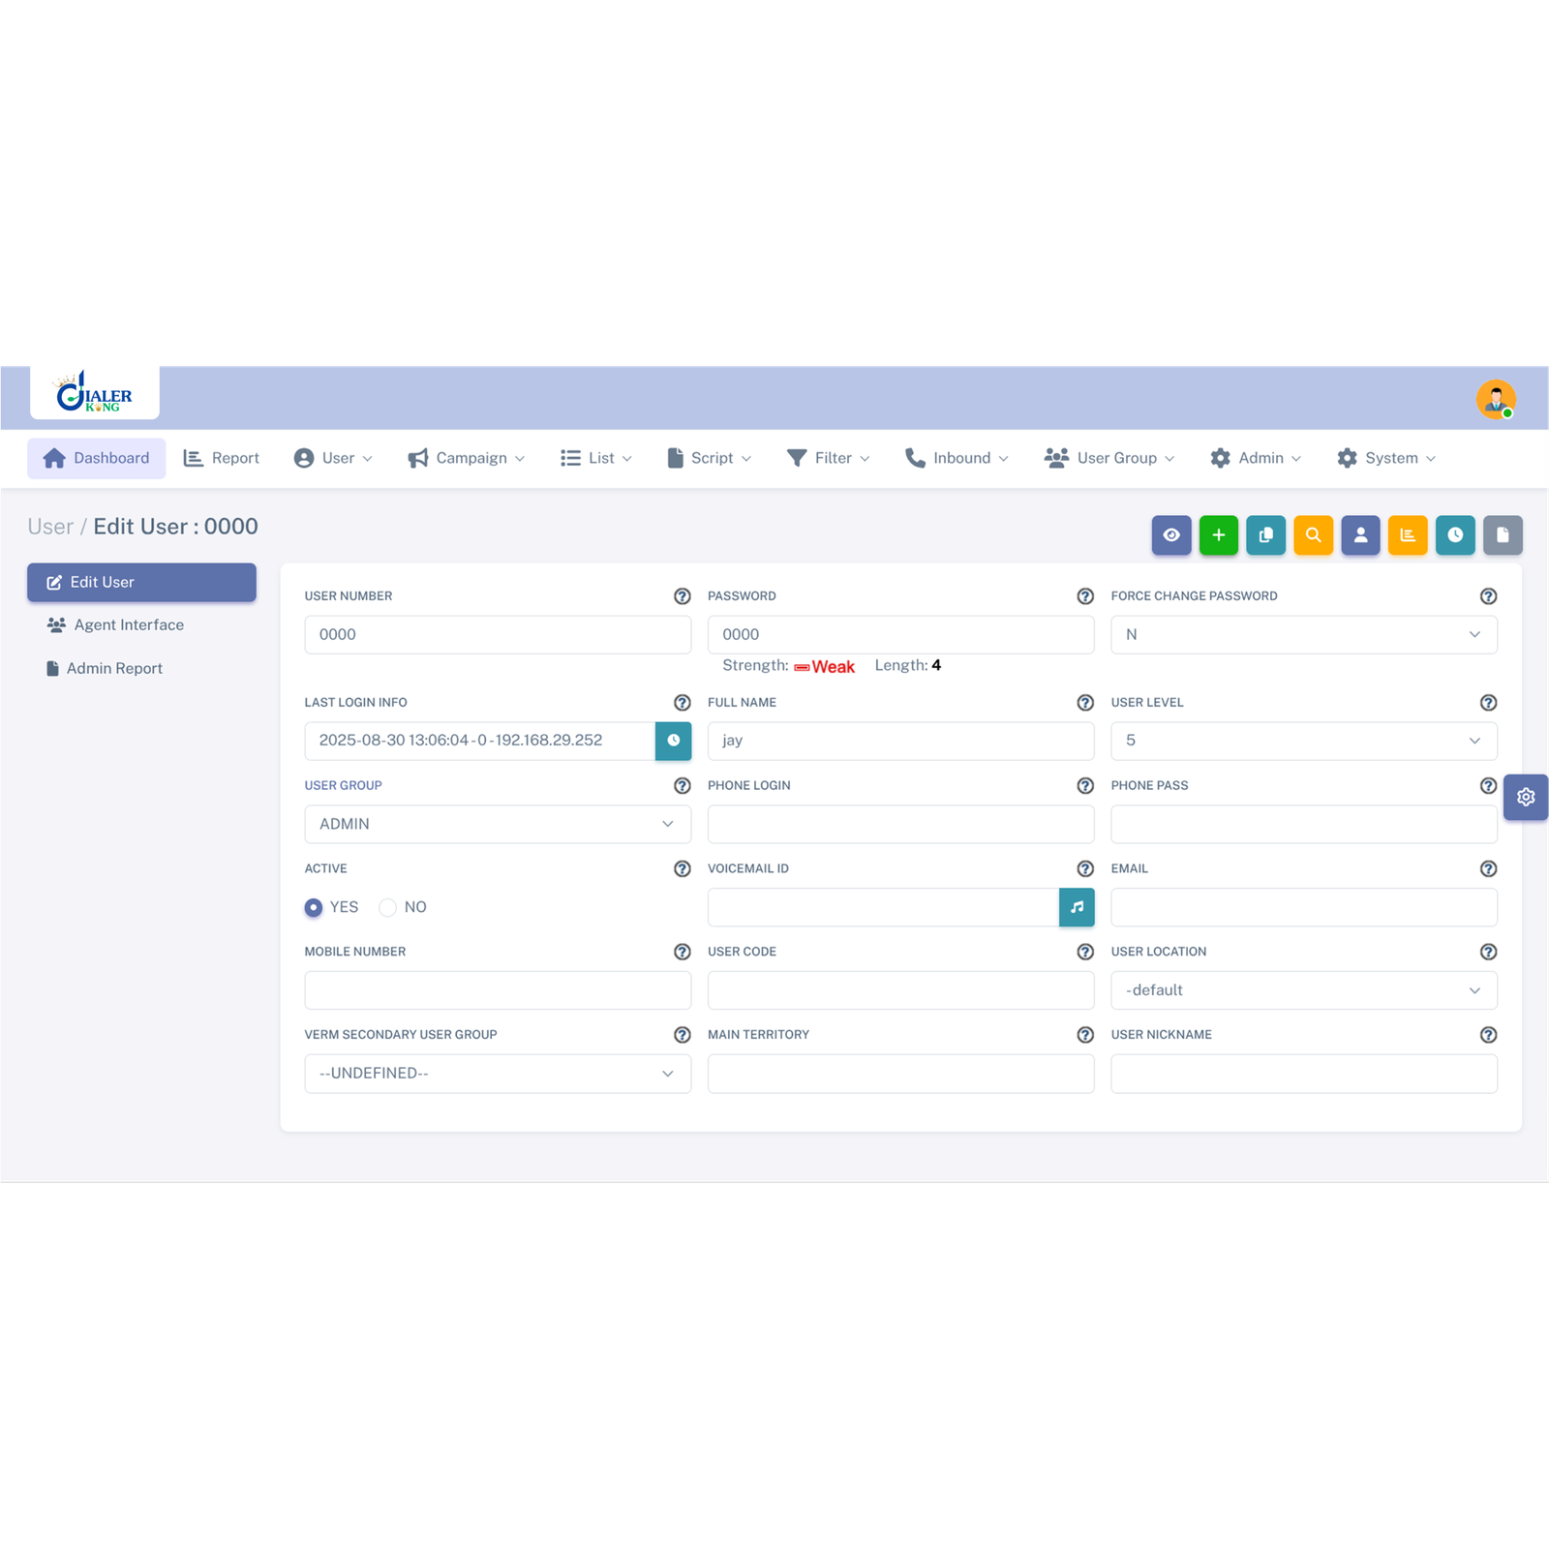This screenshot has height=1549, width=1549.
Task: Expand the Admin menu
Action: [1256, 458]
